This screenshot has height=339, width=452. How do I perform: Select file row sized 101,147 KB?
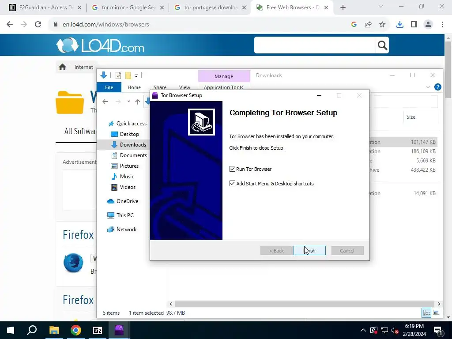403,142
